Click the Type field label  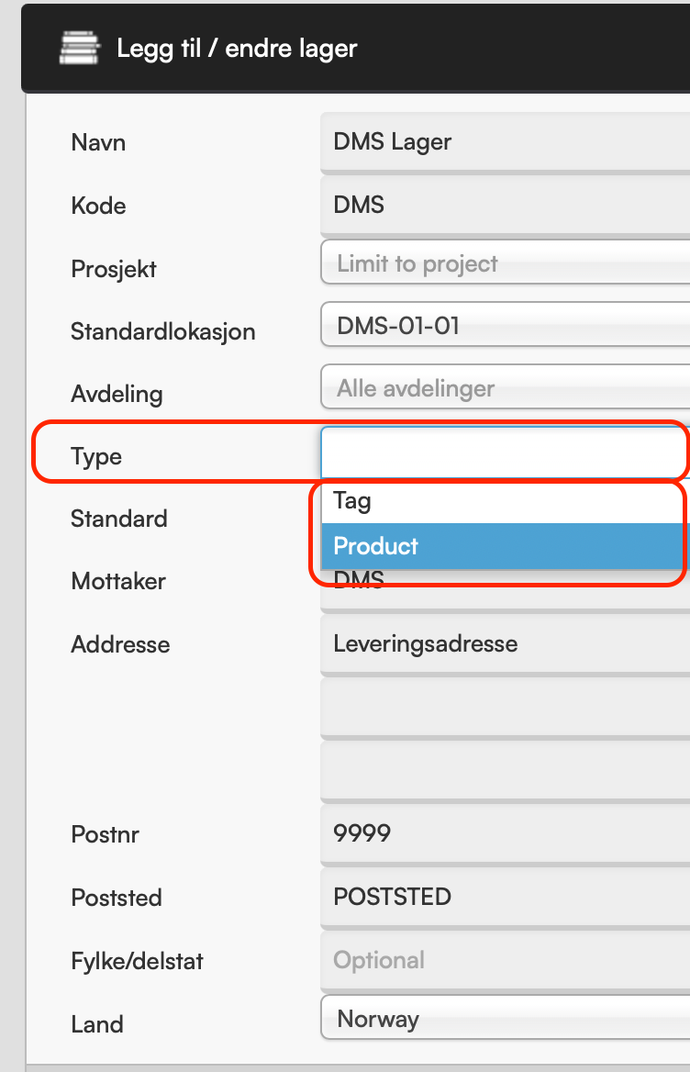[x=96, y=456]
